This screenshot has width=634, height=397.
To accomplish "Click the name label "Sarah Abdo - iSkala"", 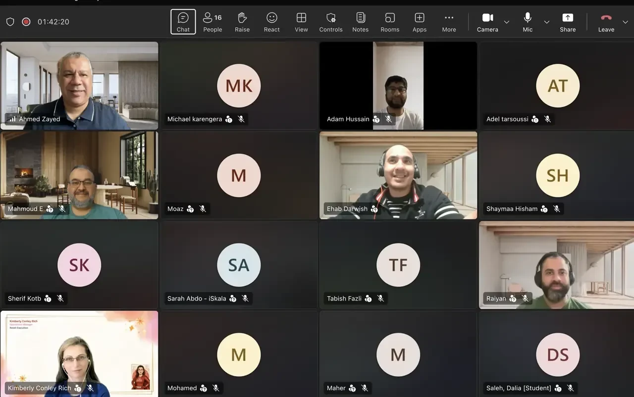I will 197,298.
